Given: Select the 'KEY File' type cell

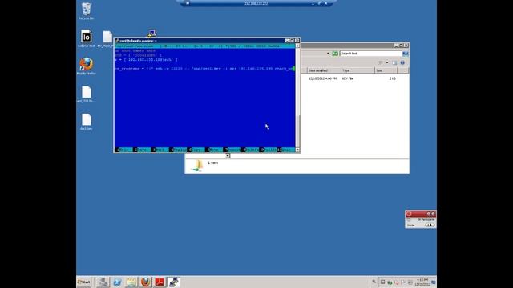Looking at the screenshot, I should pyautogui.click(x=347, y=78).
